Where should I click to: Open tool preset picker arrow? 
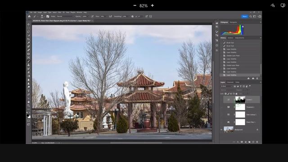(x=37, y=16)
